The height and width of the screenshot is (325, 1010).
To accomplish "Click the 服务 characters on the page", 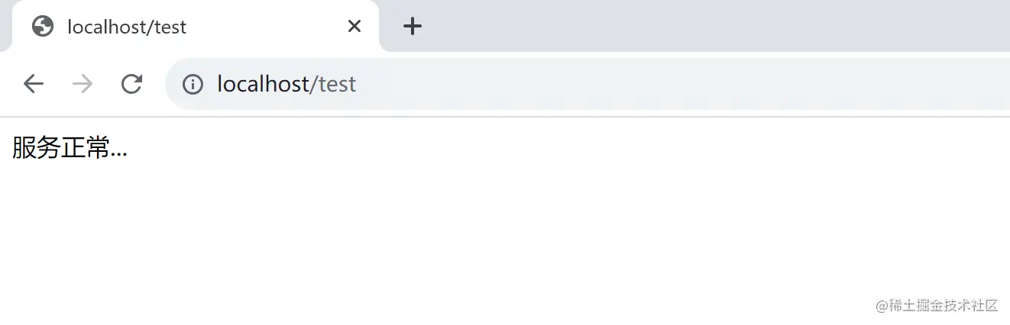I will 36,148.
